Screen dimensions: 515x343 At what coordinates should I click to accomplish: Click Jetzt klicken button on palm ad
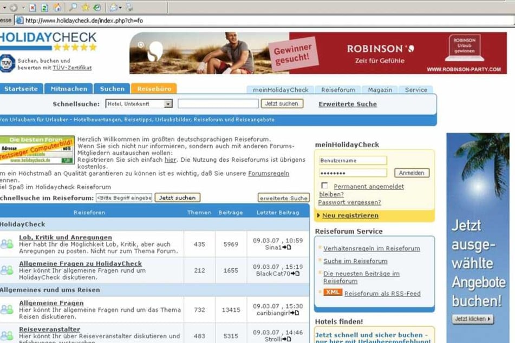[x=473, y=319]
